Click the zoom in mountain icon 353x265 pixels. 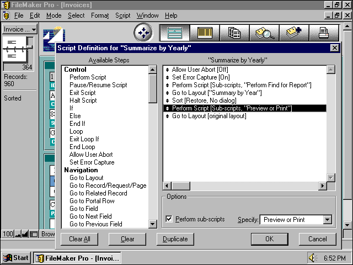point(25,234)
